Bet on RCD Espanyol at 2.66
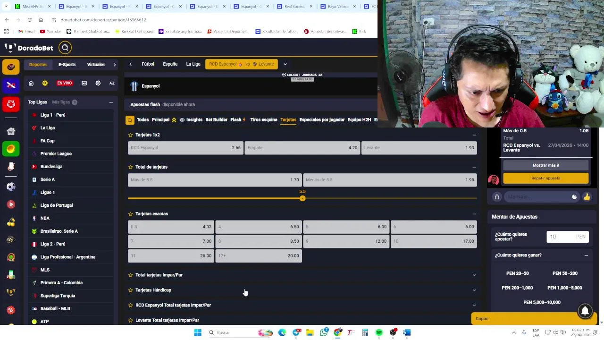 (185, 148)
